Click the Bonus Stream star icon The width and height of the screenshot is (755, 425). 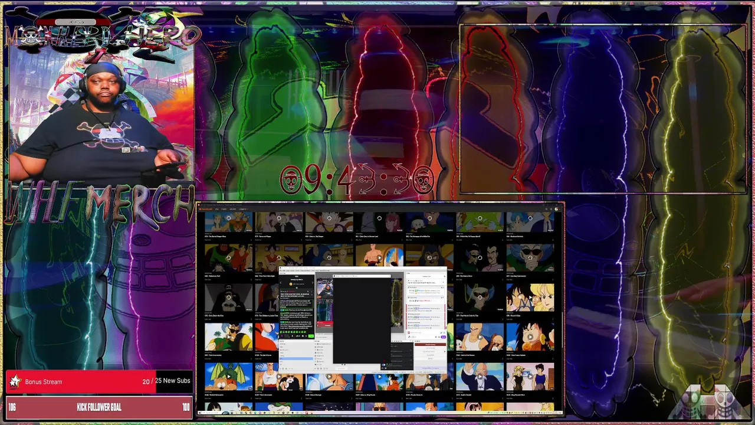coord(15,382)
